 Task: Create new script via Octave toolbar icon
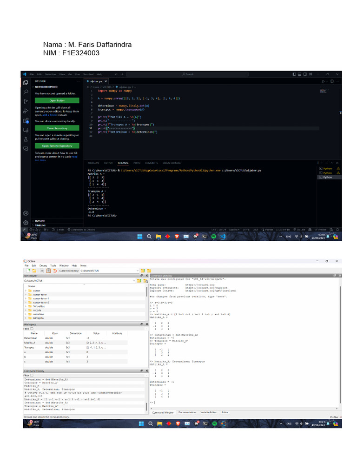tap(28, 271)
